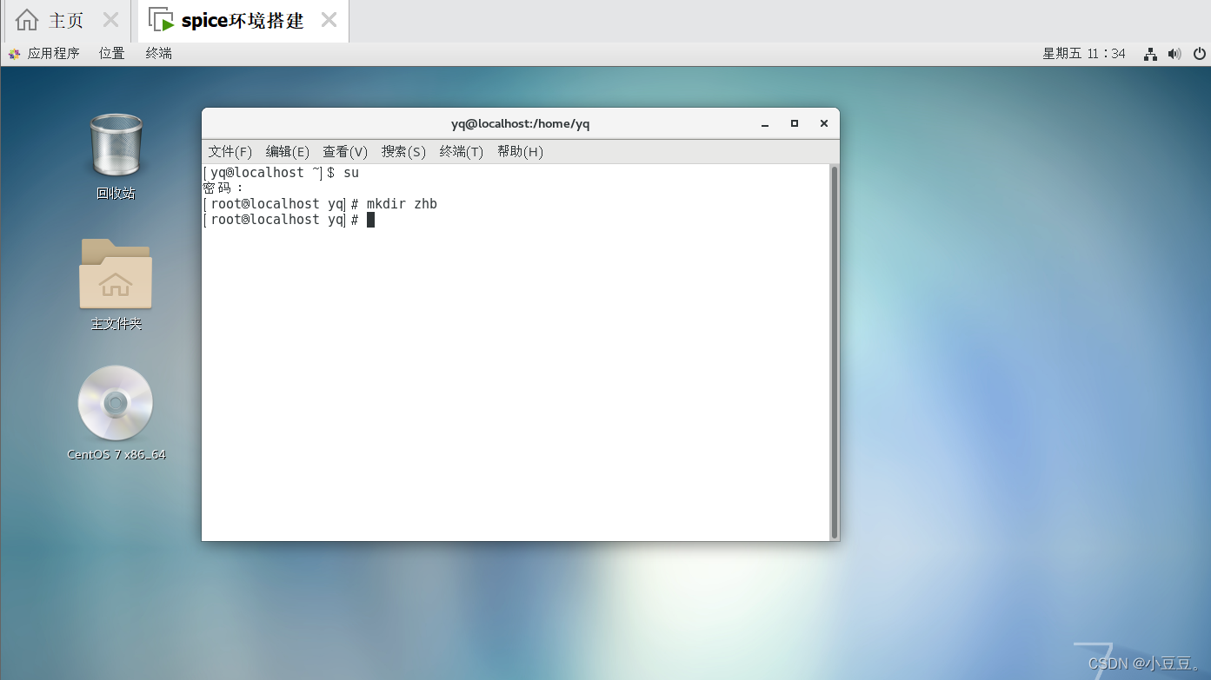The image size is (1211, 680).
Task: Open the 文件(F) menu in the terminal
Action: [230, 151]
